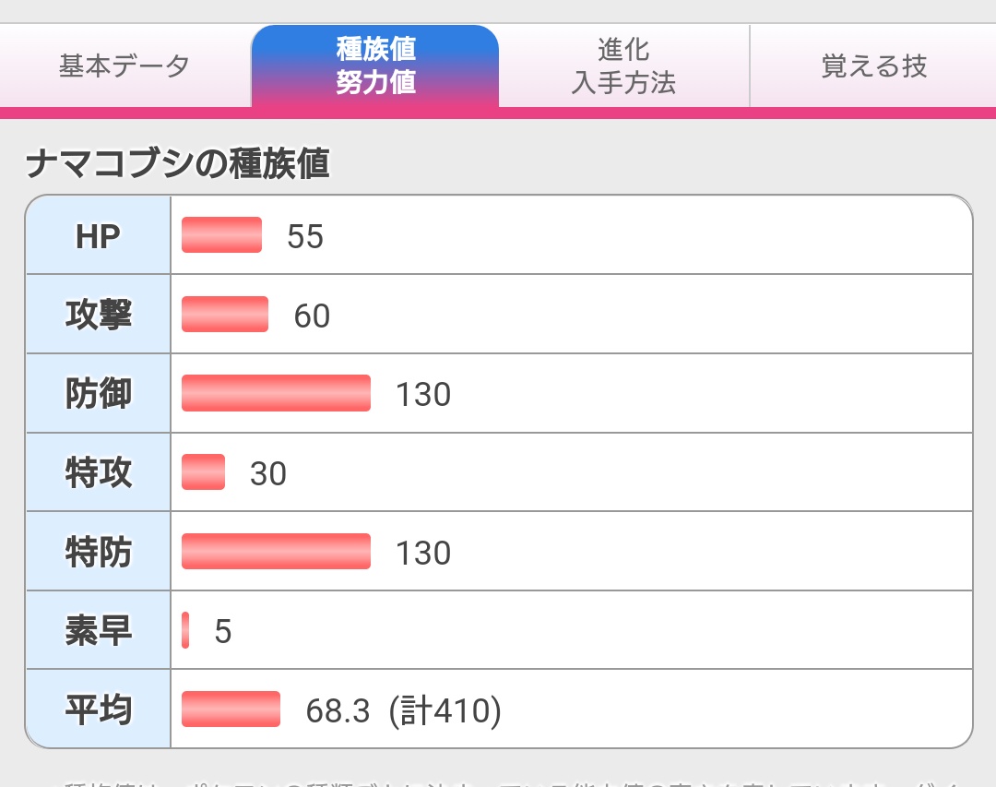
Task: Click the short 特攻 stat bar
Action: click(204, 472)
